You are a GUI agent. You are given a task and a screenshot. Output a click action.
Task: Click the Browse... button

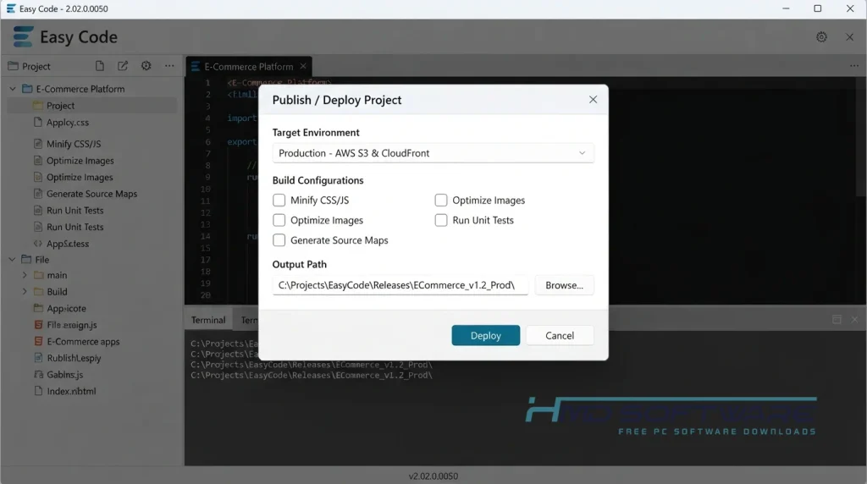(x=564, y=285)
